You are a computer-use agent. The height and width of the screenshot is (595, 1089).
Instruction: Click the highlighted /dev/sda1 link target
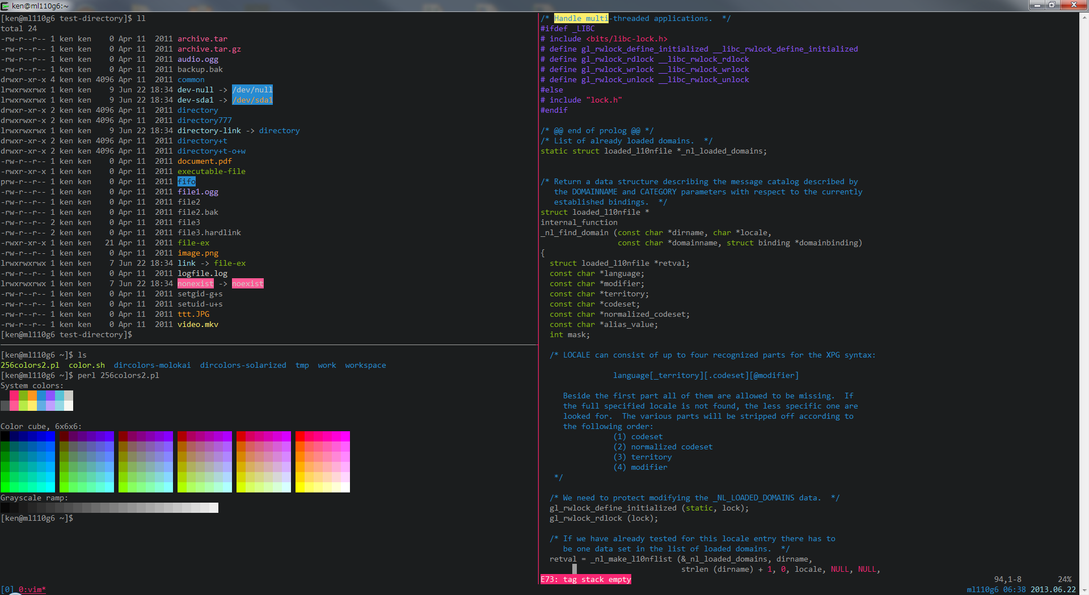(252, 100)
